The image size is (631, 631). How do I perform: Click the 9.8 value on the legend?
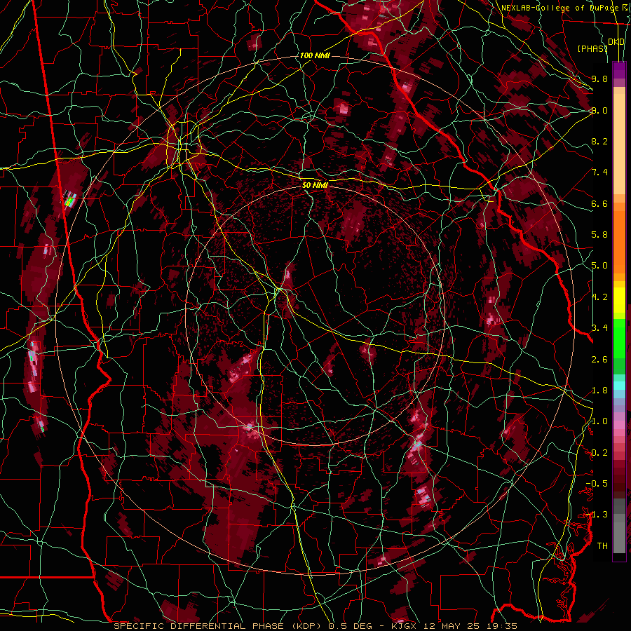pos(599,79)
